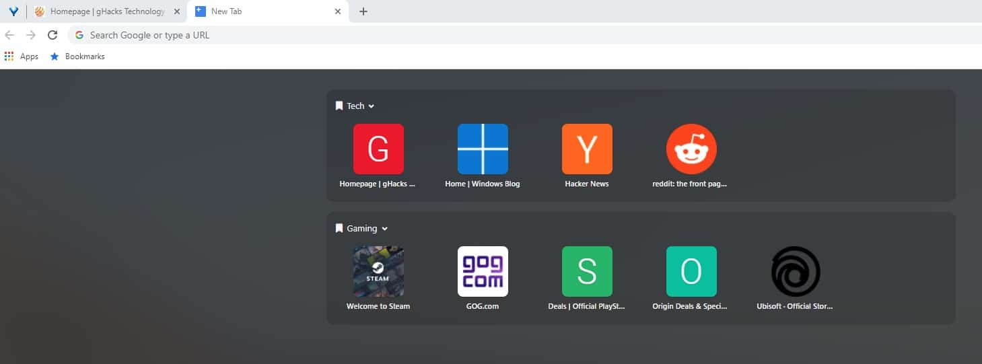
Task: Click the 'Origin Deals & Speci...' label
Action: point(691,306)
